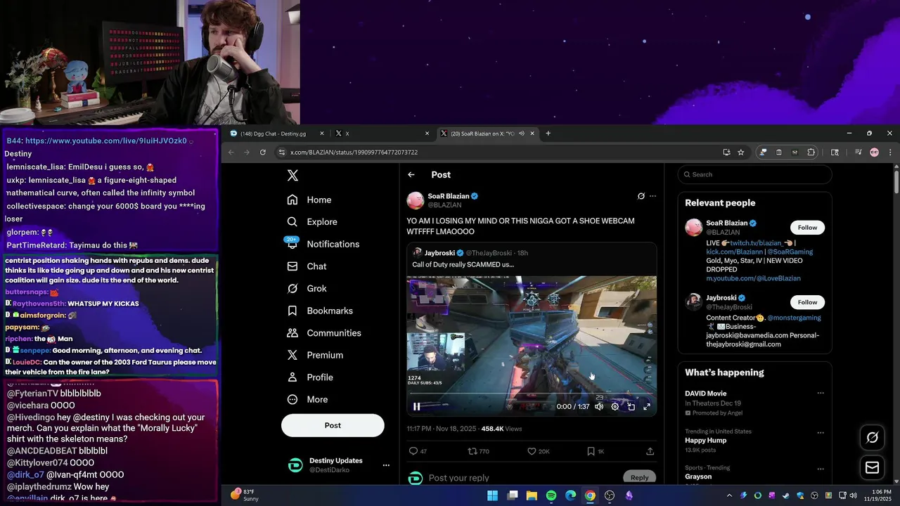Viewport: 900px width, 506px height.
Task: Open the Extensions puzzle icon
Action: pyautogui.click(x=811, y=152)
